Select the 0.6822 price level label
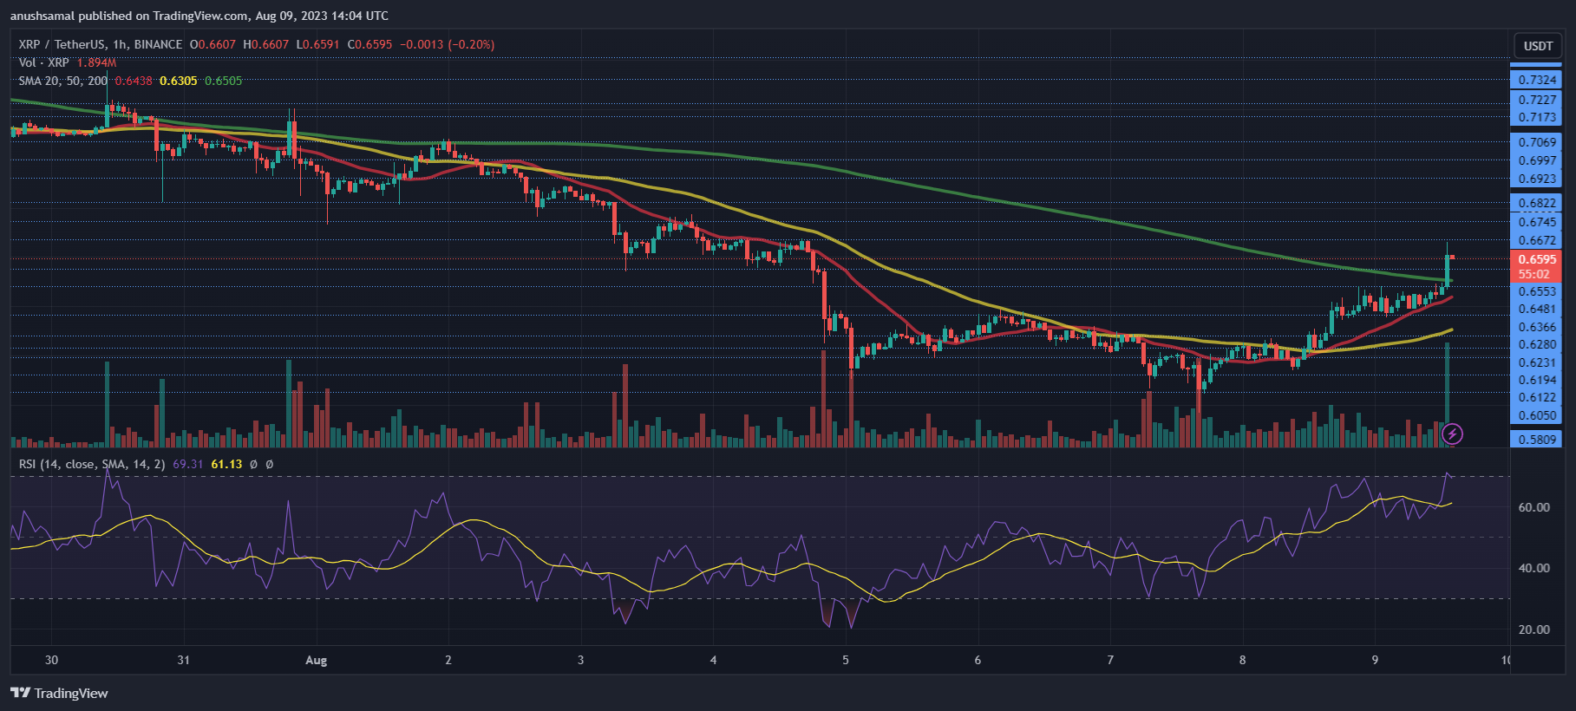The image size is (1576, 711). [x=1537, y=203]
